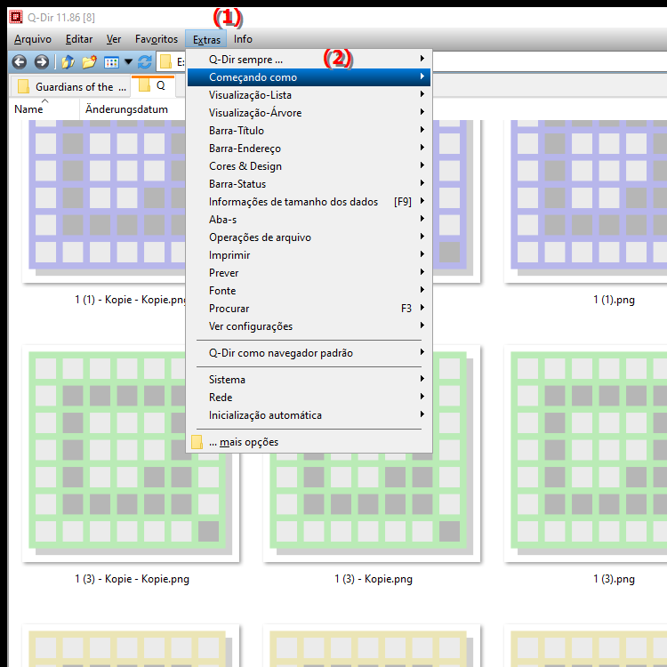Expand the Prever submenu
The height and width of the screenshot is (667, 667).
coord(309,274)
